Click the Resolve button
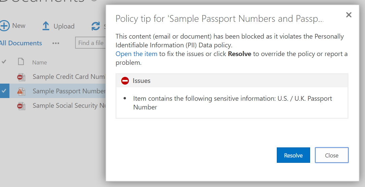365x187 pixels. (x=293, y=155)
